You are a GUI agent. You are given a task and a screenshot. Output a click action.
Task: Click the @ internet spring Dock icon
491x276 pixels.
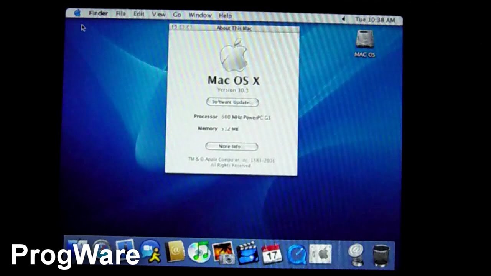point(356,254)
